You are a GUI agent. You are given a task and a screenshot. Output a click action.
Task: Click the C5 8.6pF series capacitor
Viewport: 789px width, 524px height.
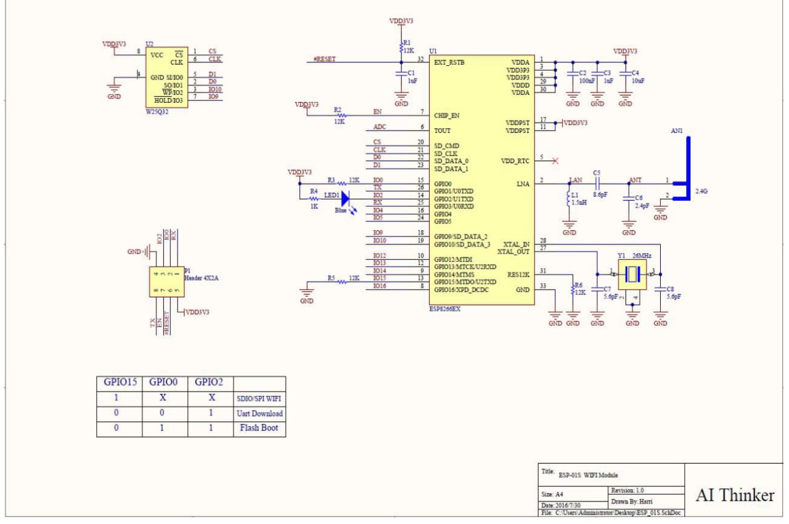(596, 183)
